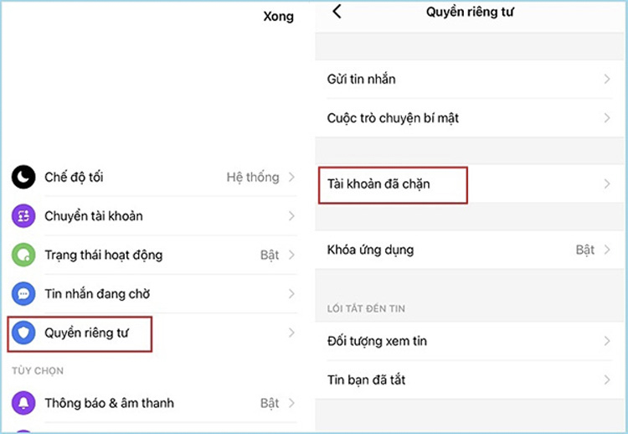The width and height of the screenshot is (628, 434).
Task: Click chevron on Cuộc trò chuyện bí mật row
Action: (607, 118)
